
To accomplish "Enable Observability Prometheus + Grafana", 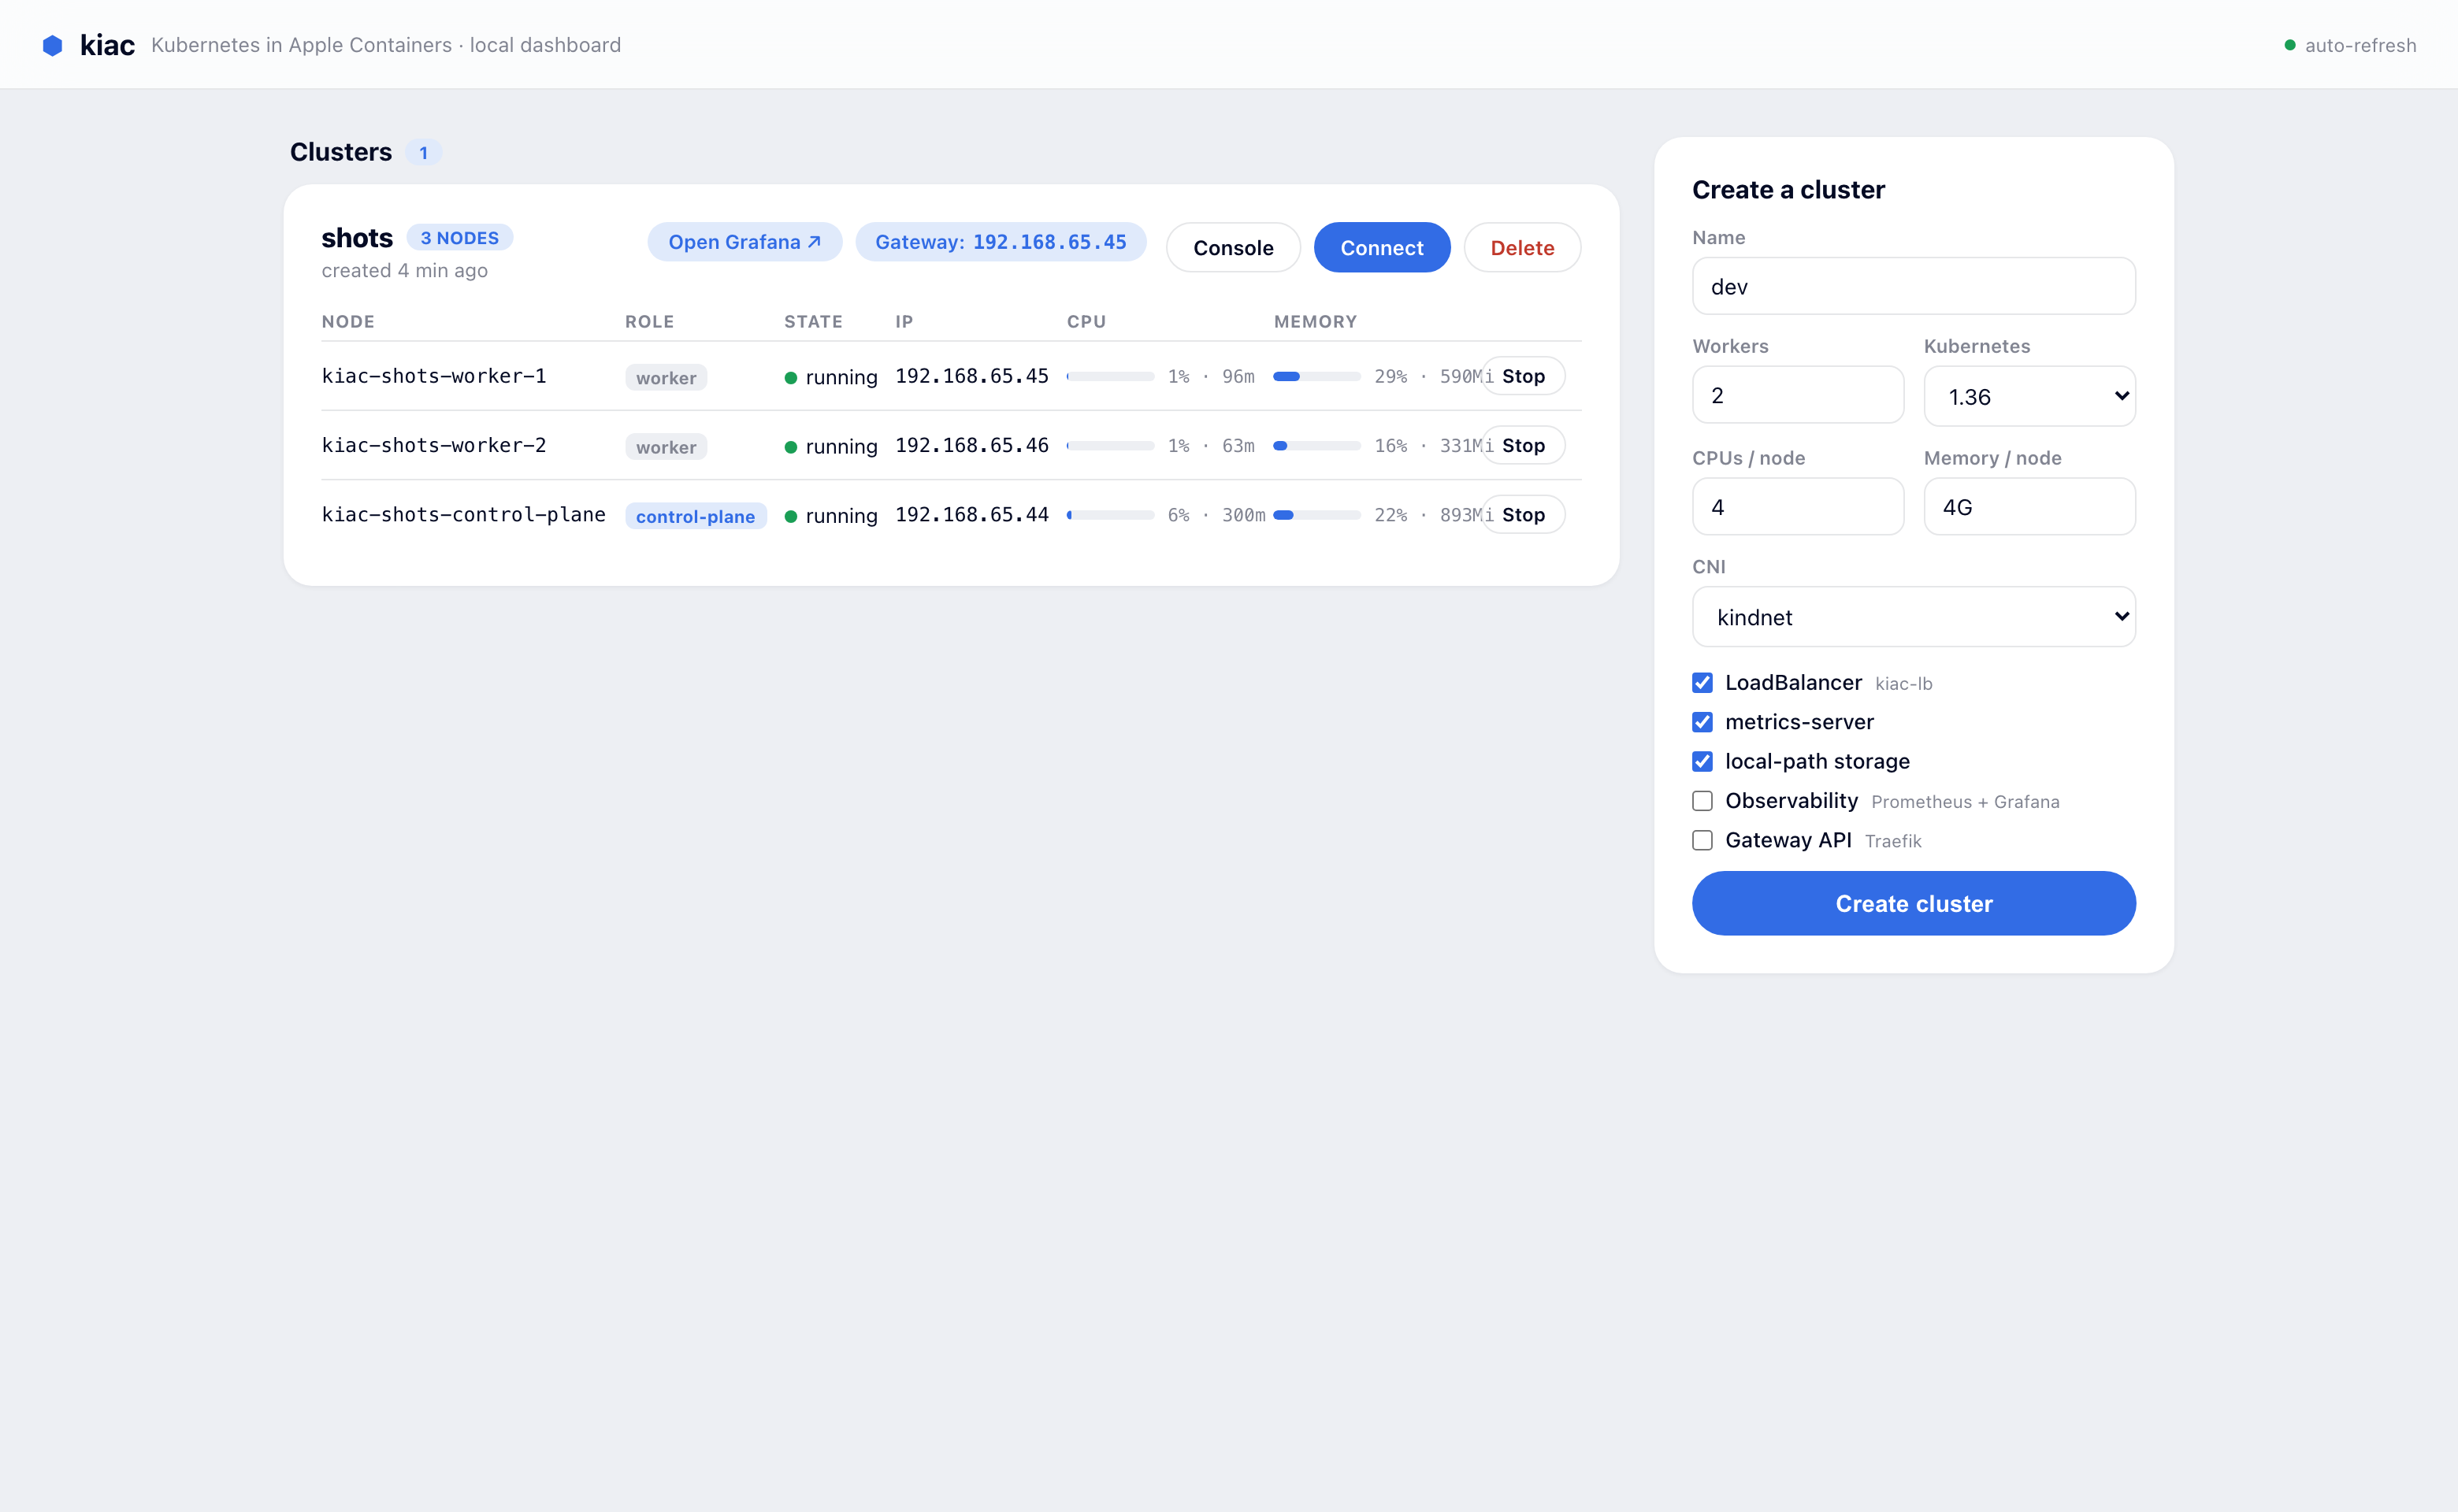I will tap(1702, 800).
